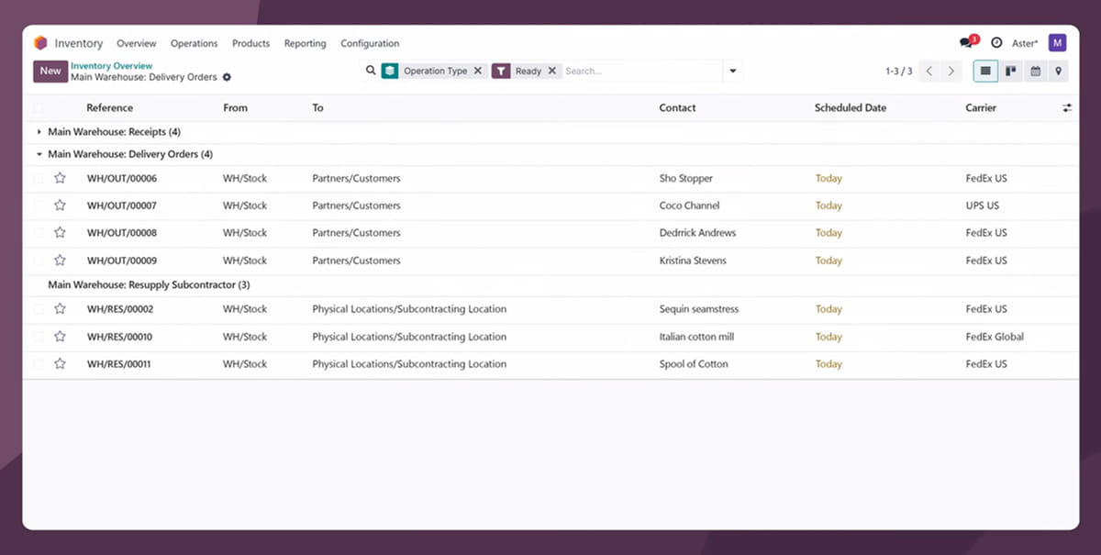Open the Operations menu
Viewport: 1101px width, 555px height.
195,43
